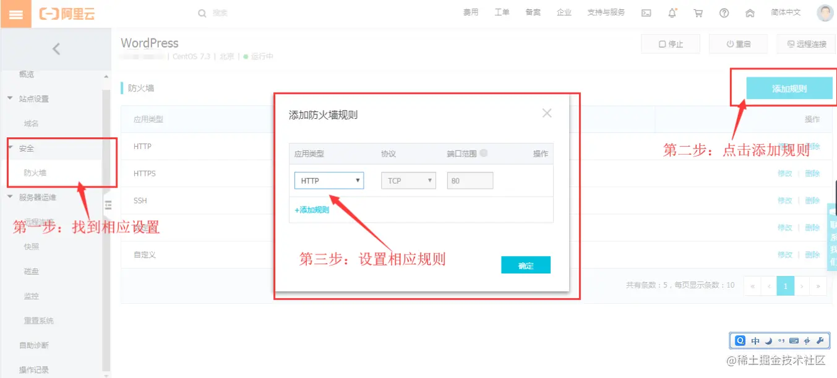Open 磁盘 in the sidebar
Image resolution: width=837 pixels, height=378 pixels.
32,271
